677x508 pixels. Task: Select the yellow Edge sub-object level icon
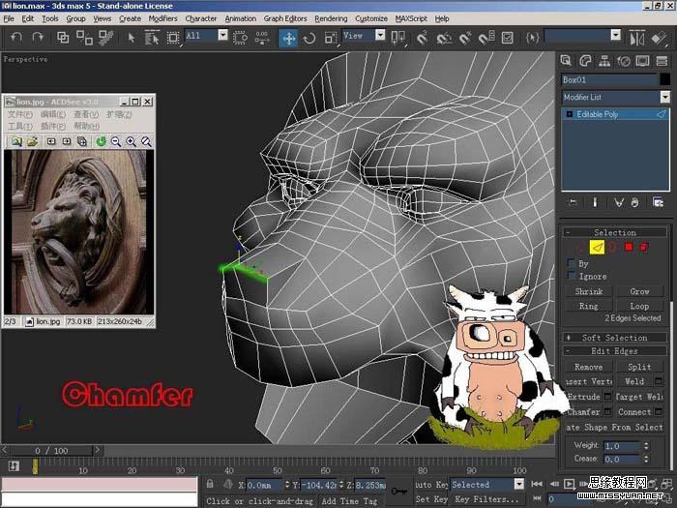pyautogui.click(x=597, y=248)
